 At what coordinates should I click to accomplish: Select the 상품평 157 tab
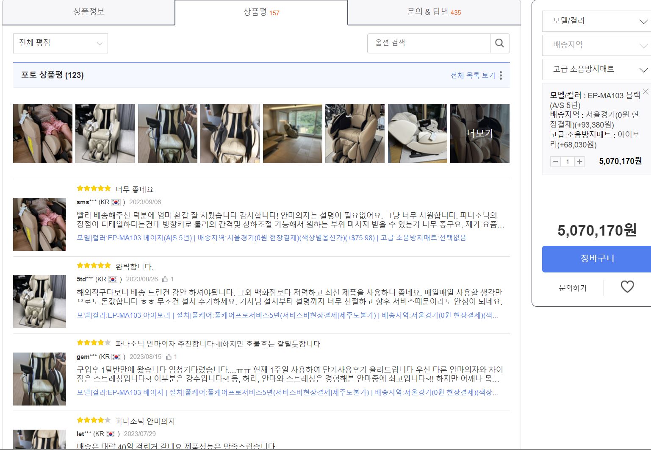point(261,13)
